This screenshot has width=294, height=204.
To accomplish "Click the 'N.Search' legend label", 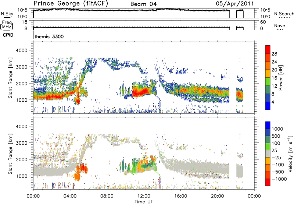I will (x=284, y=14).
